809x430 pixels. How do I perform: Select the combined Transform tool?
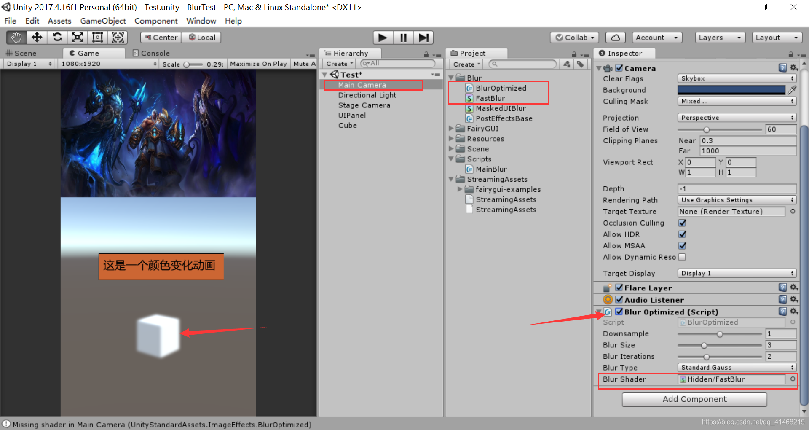pos(118,38)
